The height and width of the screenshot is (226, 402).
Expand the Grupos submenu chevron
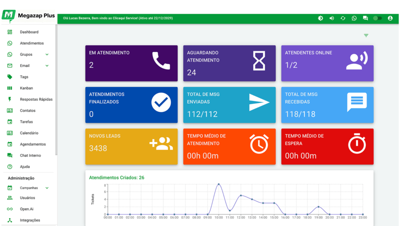click(47, 55)
